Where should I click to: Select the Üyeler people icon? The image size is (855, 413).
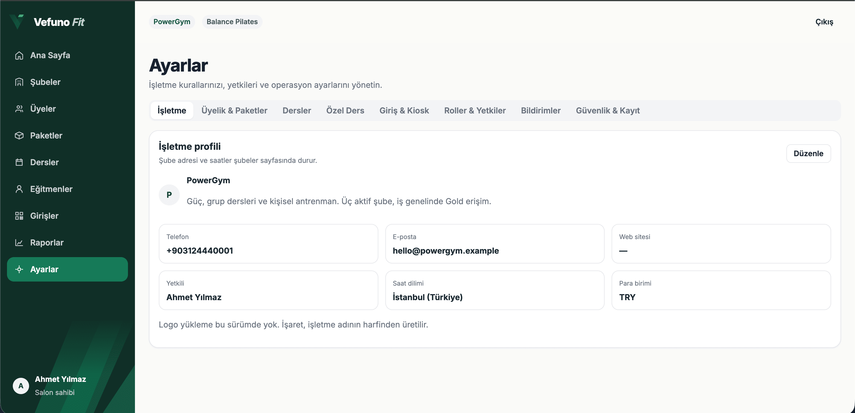[19, 109]
